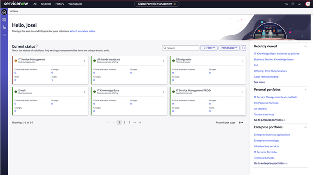
Task: Go to page 2 of results
Action: 124,123
